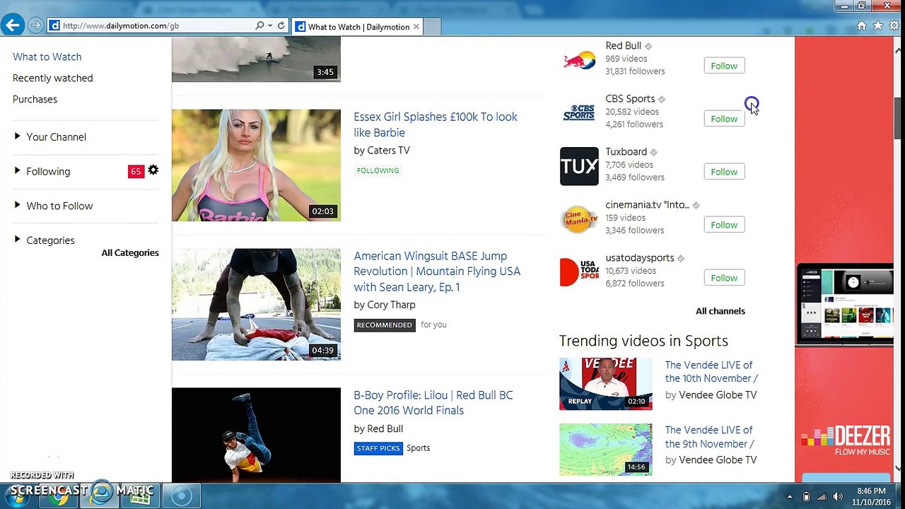Open the address bar autocomplete dropdown arrow
Viewport: 905px width, 509px height.
(x=270, y=25)
